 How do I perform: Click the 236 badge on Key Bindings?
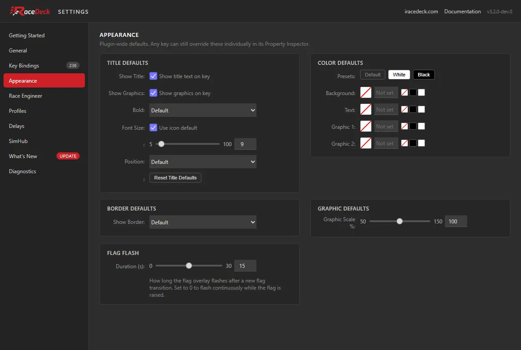(x=73, y=65)
